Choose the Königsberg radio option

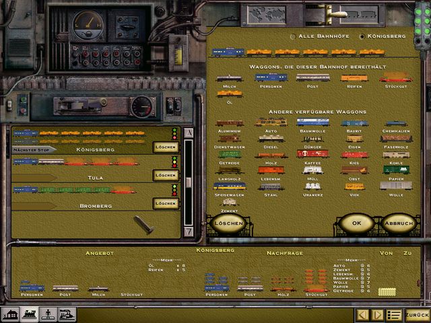click(362, 36)
